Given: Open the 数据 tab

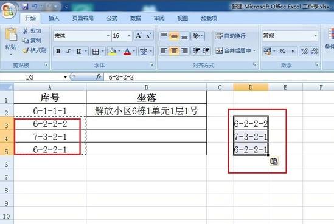Looking at the screenshot, I should point(135,18).
